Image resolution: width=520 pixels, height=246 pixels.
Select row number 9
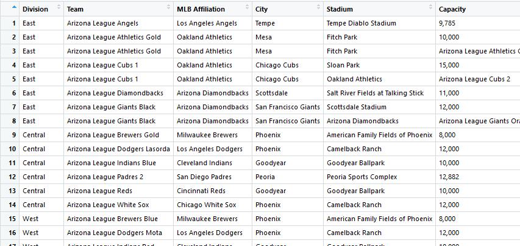tap(13, 135)
